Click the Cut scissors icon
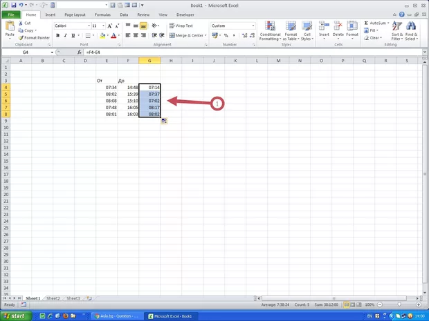429x321 pixels. click(21, 23)
